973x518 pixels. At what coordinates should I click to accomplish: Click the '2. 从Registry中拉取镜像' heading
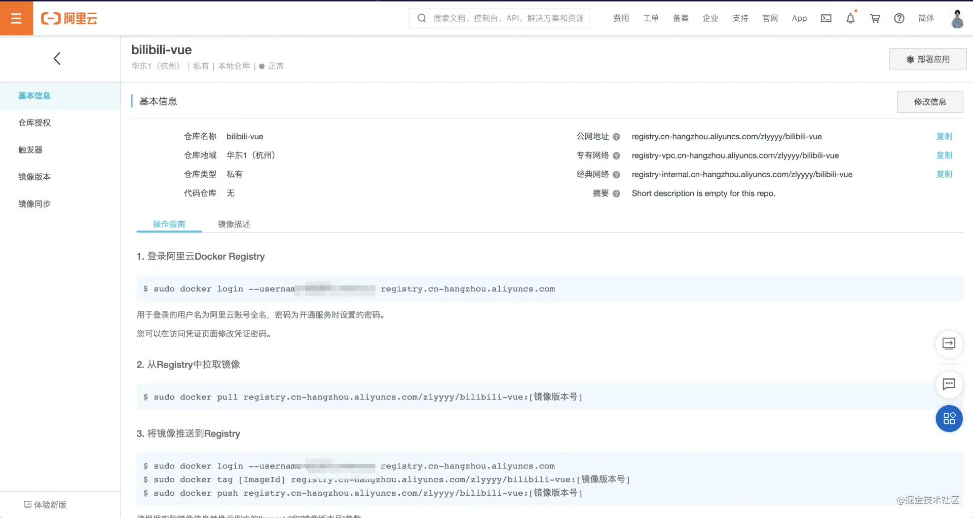click(x=189, y=365)
